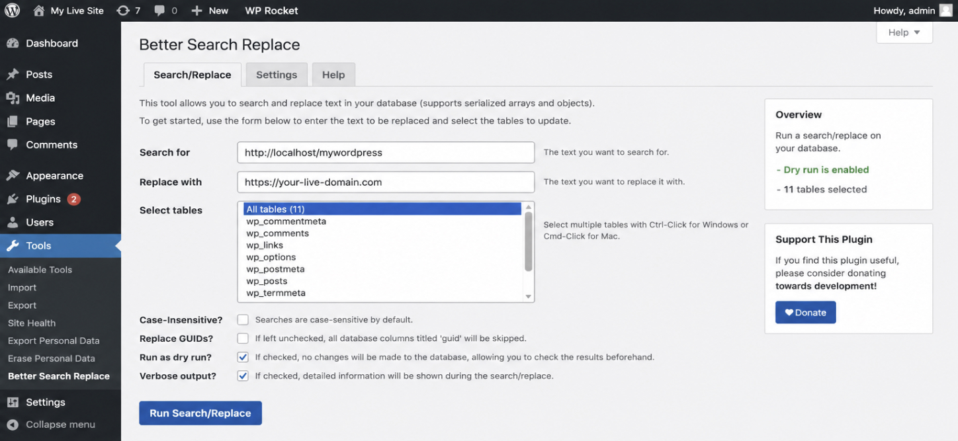Select wp_termmeta table
The width and height of the screenshot is (958, 441).
click(382, 293)
